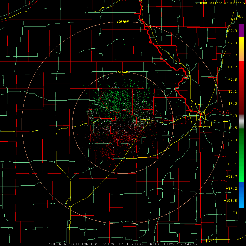Select the 76.7 legend value
Screen dimensions: 246x246
click(x=233, y=55)
